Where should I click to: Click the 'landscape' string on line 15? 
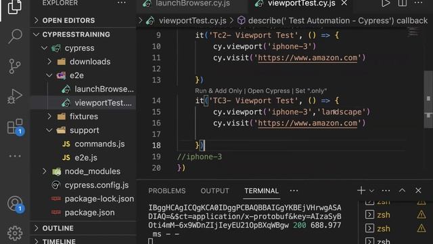coord(342,112)
